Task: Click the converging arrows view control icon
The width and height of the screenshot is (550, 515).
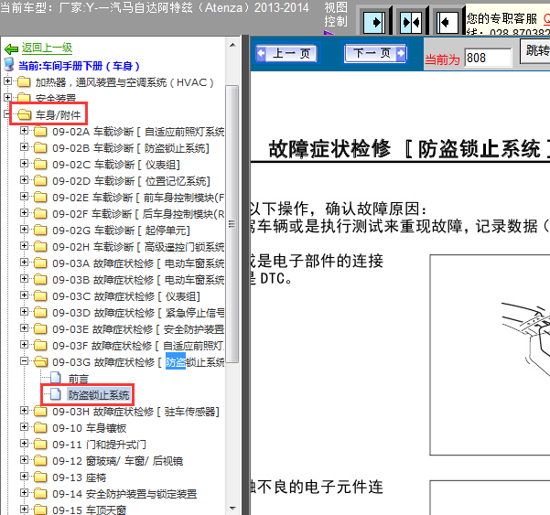Action: tap(411, 22)
